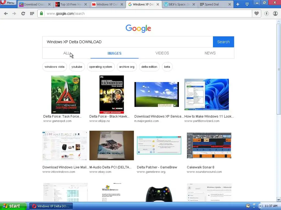
Task: Open the Opera Menu button
Action: click(x=8, y=2)
